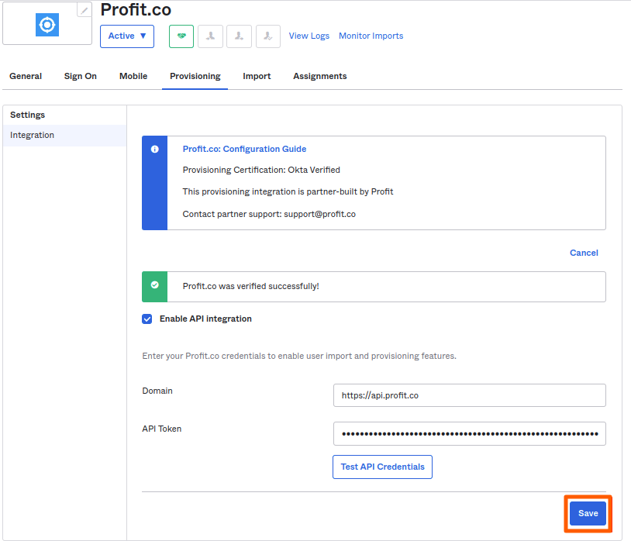Image resolution: width=631 pixels, height=541 pixels.
Task: Select the Assignments tab
Action: [x=319, y=76]
